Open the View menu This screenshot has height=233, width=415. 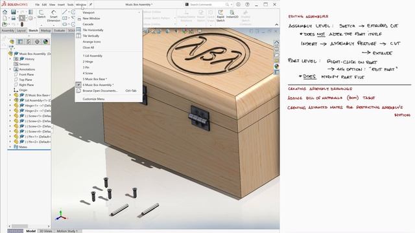tap(52, 5)
